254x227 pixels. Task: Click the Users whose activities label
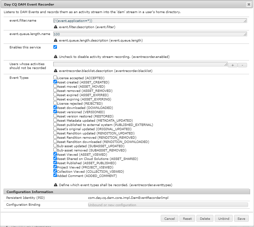pos(28,66)
